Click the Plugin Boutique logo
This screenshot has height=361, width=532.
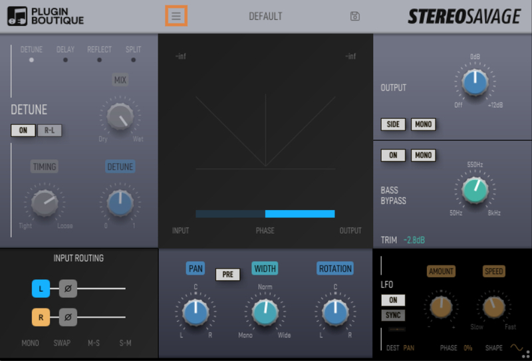(46, 16)
